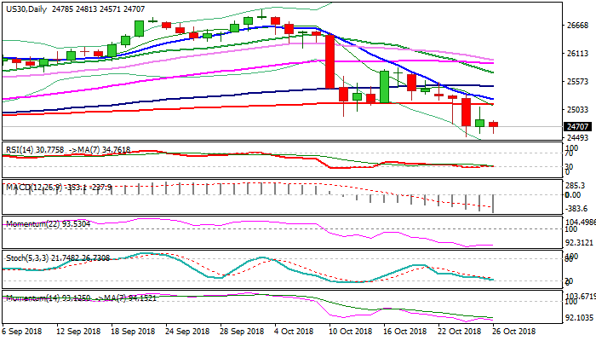Click the MACD histogram's rightmost bar

coord(493,204)
